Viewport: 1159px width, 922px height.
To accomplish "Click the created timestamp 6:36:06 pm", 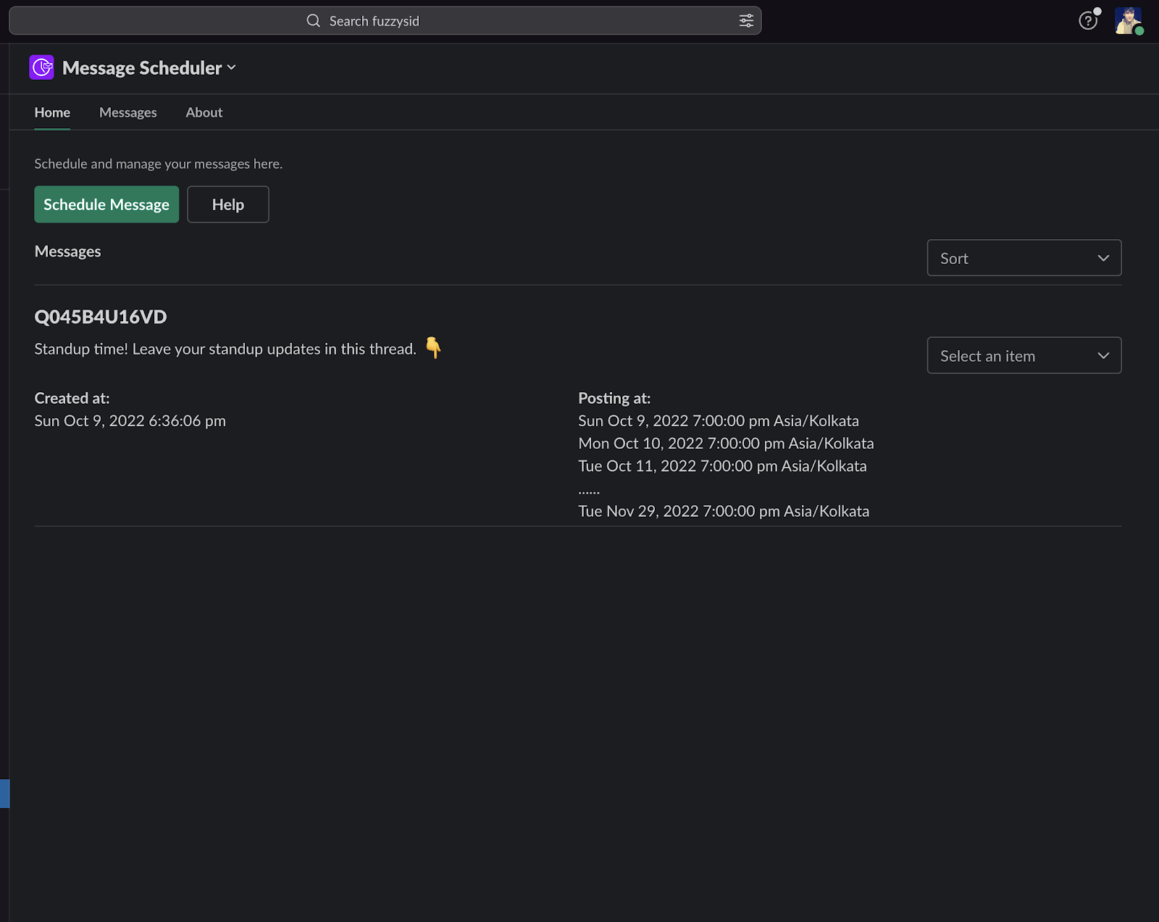I will point(130,421).
